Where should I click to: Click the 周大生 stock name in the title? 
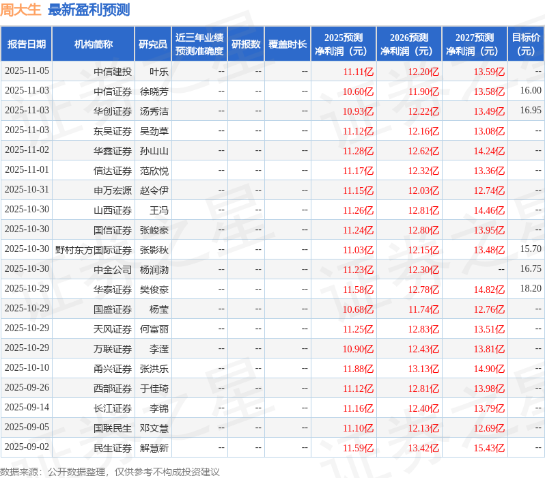click(x=20, y=10)
